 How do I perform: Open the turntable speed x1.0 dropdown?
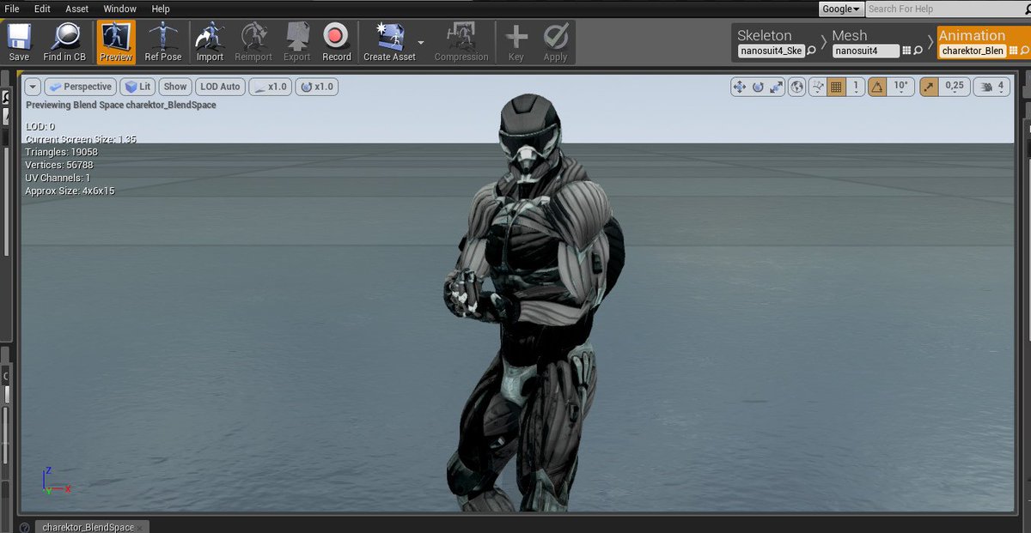pos(316,87)
